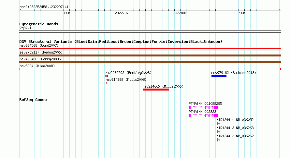Click the nsv834568 (Wong2007) variant label
The image size is (290, 158).
[x=39, y=45]
